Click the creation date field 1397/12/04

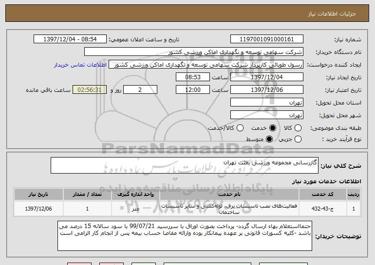[x=267, y=77]
